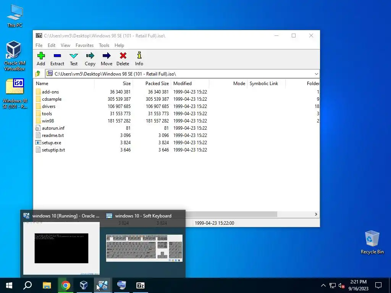Open the Edit menu
The width and height of the screenshot is (391, 293).
tap(52, 45)
